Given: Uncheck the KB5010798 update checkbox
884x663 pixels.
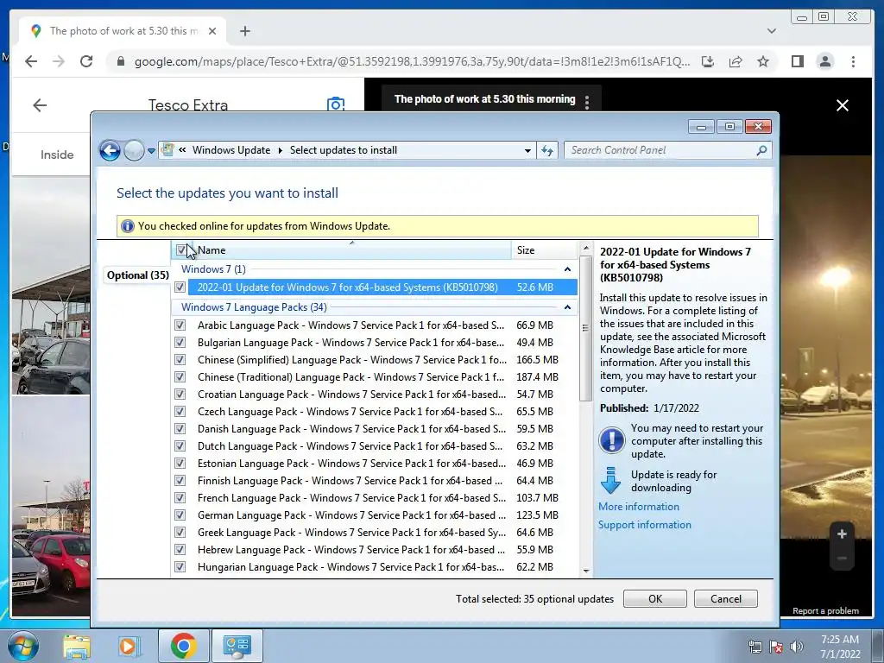Looking at the screenshot, I should [x=180, y=287].
